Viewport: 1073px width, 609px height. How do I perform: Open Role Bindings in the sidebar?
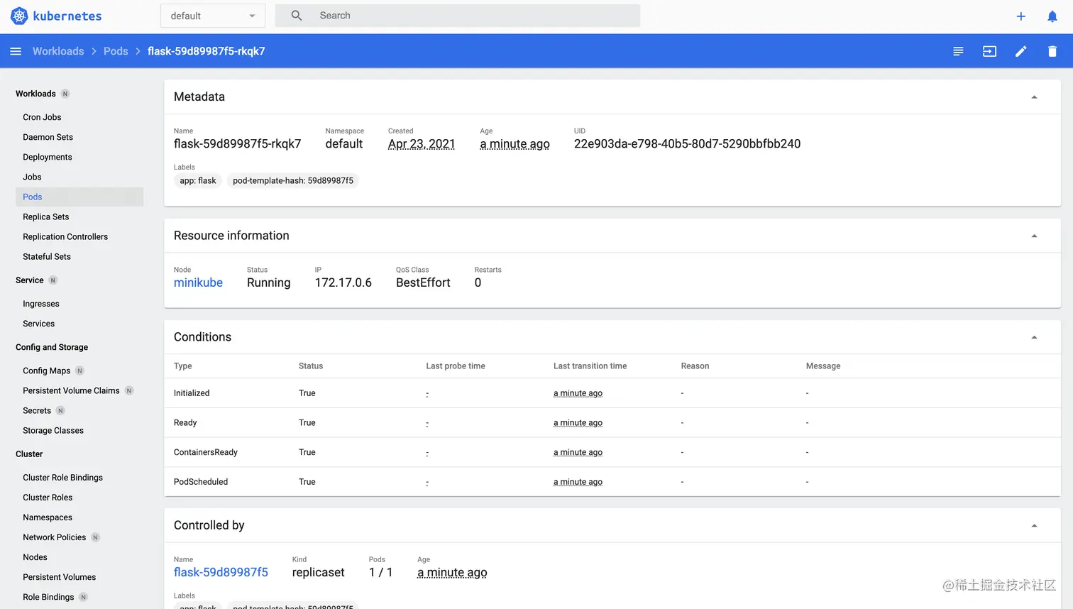click(x=48, y=597)
